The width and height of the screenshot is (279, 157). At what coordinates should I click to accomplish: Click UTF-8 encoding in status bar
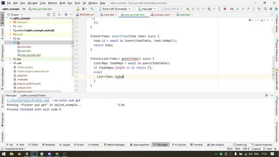[x=246, y=149]
